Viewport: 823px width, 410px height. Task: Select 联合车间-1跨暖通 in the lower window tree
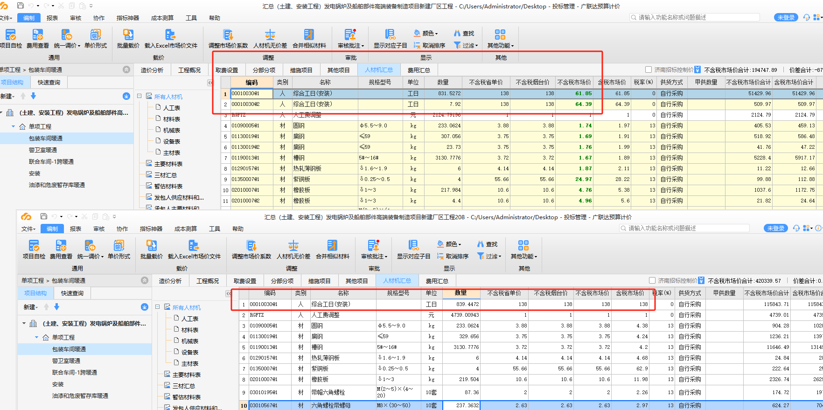tap(75, 372)
